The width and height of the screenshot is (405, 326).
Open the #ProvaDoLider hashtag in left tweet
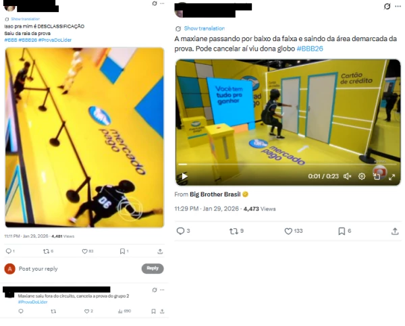click(55, 40)
